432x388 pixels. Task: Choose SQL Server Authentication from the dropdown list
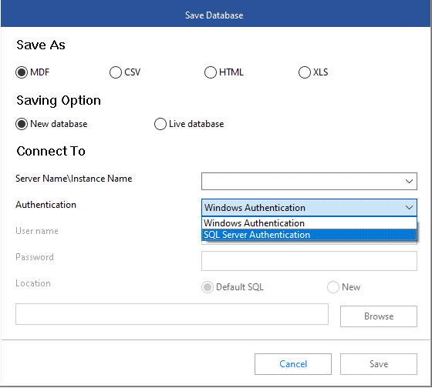[x=309, y=235]
